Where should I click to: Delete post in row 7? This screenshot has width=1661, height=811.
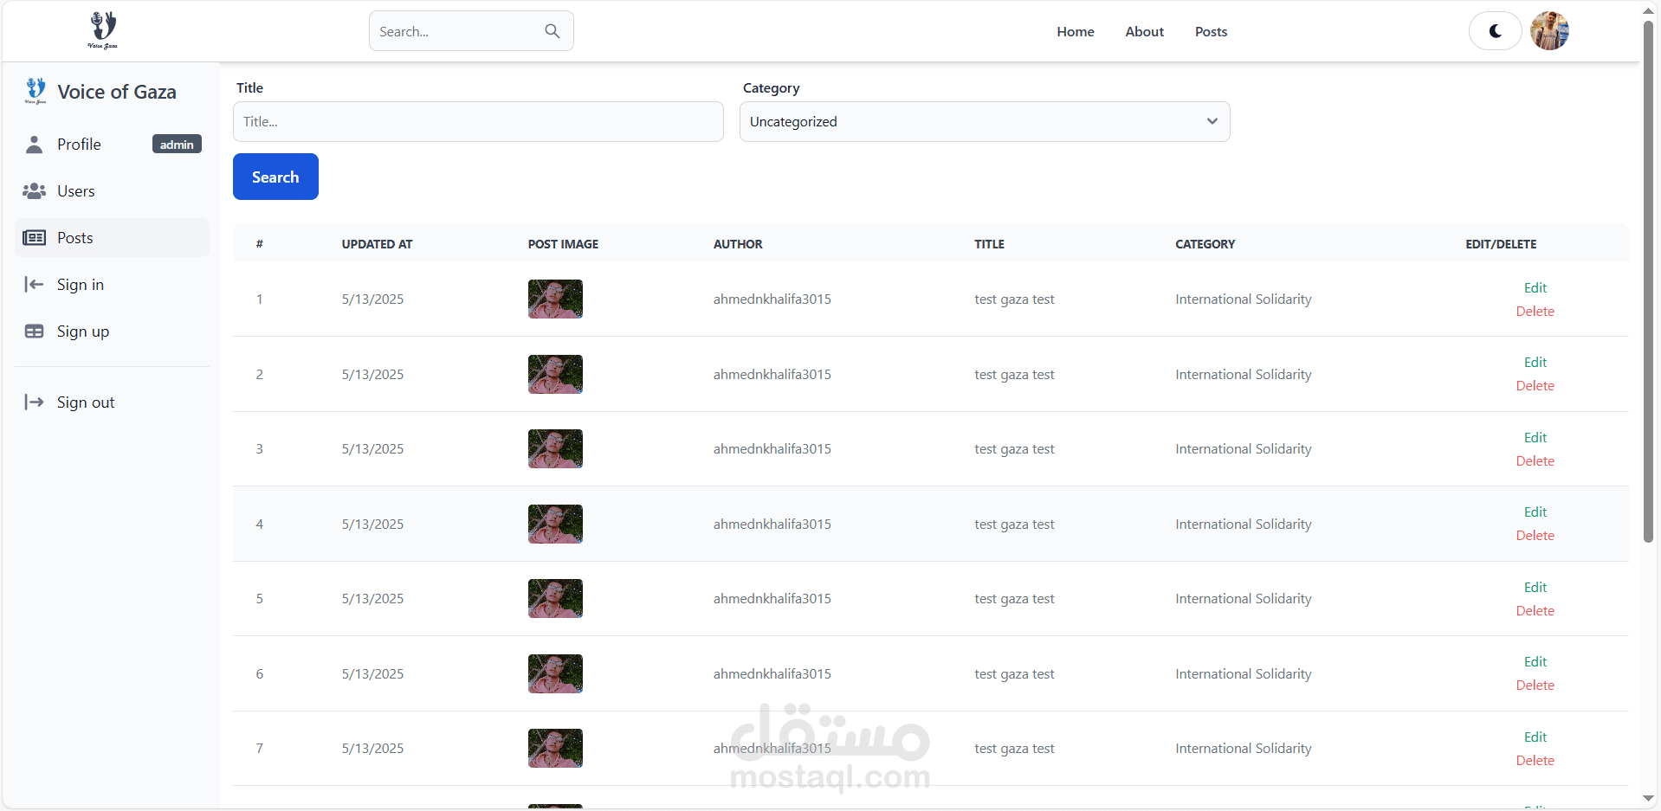(1535, 761)
